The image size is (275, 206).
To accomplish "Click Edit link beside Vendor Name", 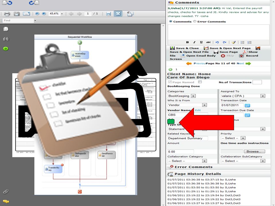I will [198, 110].
